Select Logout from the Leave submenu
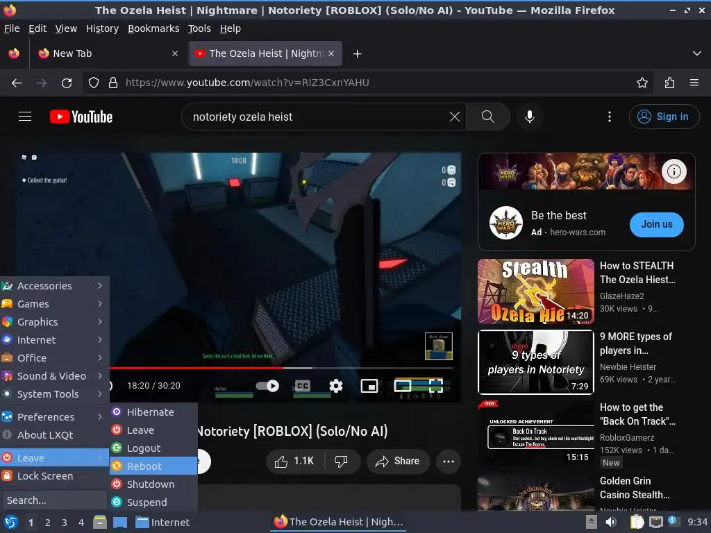The image size is (711, 533). pyautogui.click(x=153, y=448)
